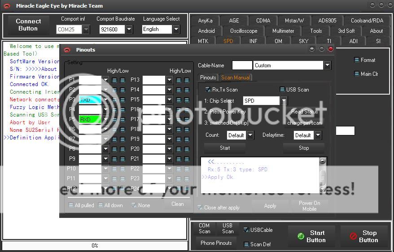Open the Coolsand/RDA tab
The height and width of the screenshot is (252, 394).
click(x=367, y=21)
